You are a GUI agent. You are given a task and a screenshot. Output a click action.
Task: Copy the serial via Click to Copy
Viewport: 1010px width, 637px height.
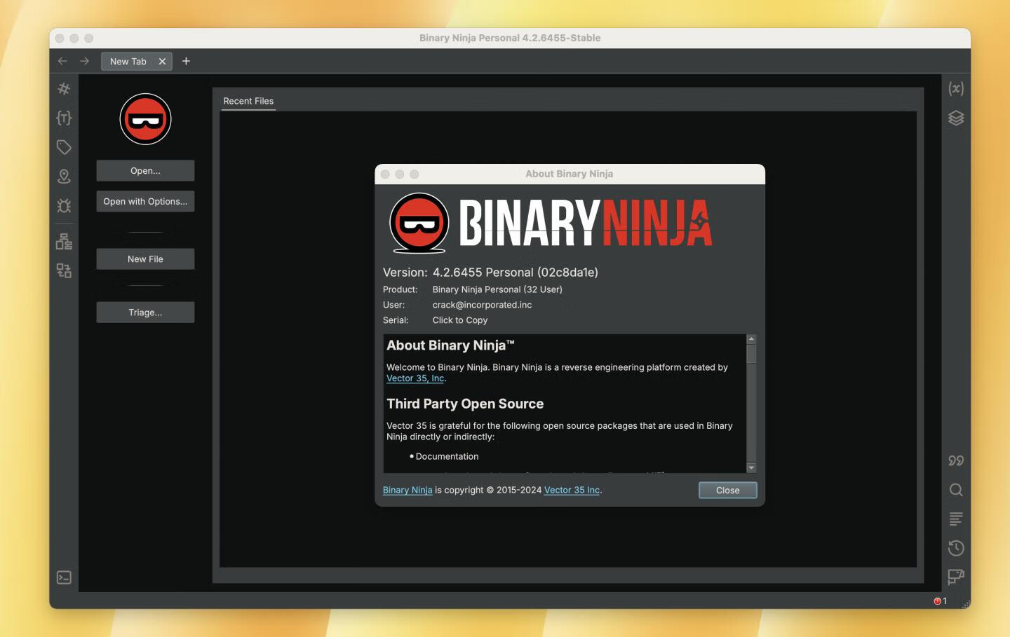coord(460,320)
